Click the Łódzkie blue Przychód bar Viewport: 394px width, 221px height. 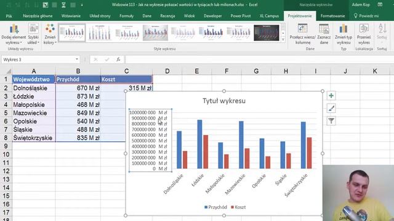199,144
